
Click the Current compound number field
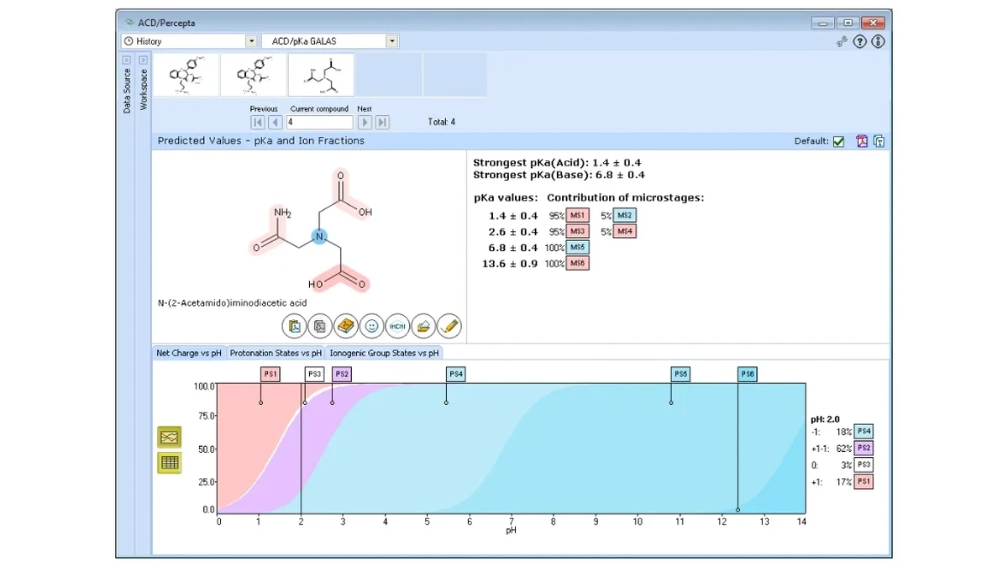tap(319, 123)
